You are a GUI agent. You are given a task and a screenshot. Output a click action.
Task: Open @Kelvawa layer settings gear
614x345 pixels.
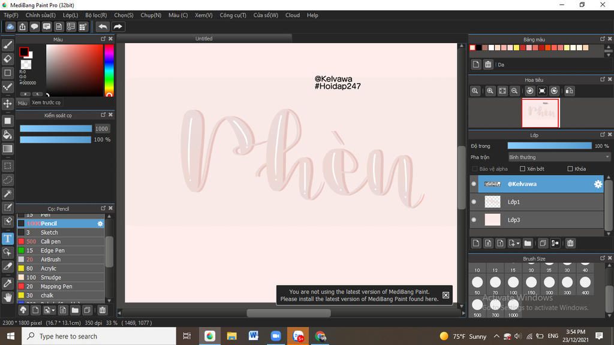click(598, 184)
